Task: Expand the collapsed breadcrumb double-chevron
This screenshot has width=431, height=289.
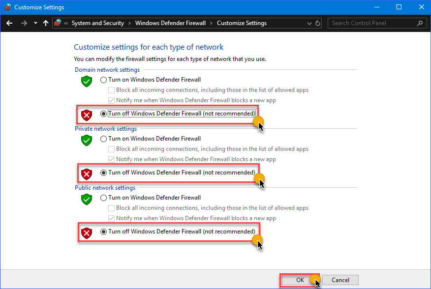Action: [67, 23]
